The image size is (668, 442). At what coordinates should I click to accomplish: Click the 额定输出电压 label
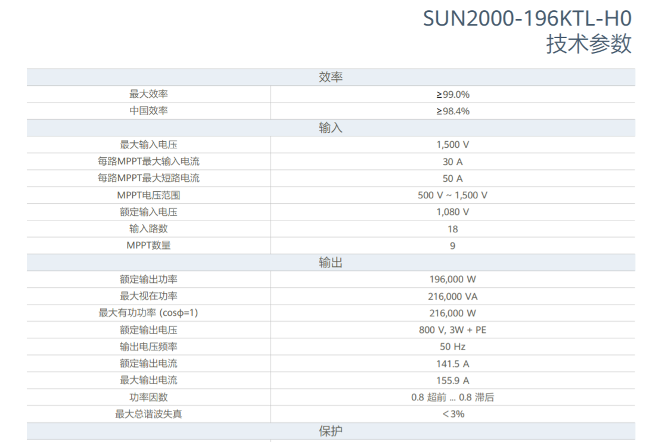click(x=149, y=330)
